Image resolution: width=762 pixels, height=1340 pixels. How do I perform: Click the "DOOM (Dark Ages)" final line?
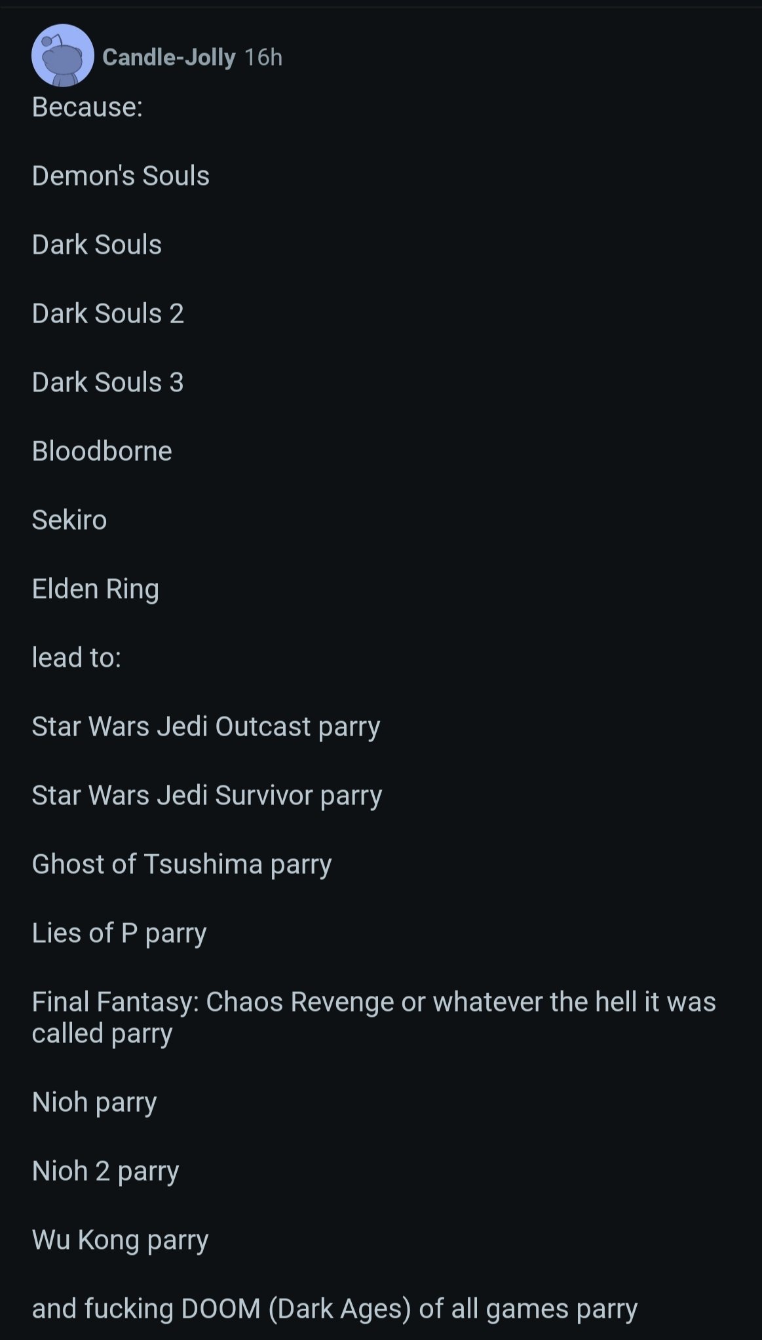[334, 1309]
